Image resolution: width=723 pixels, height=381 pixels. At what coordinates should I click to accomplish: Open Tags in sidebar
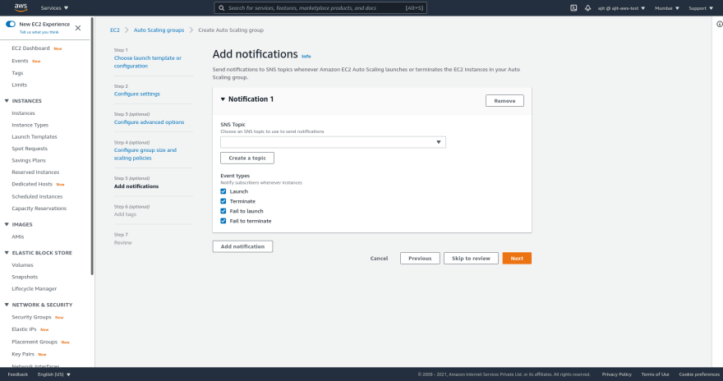[x=17, y=73]
